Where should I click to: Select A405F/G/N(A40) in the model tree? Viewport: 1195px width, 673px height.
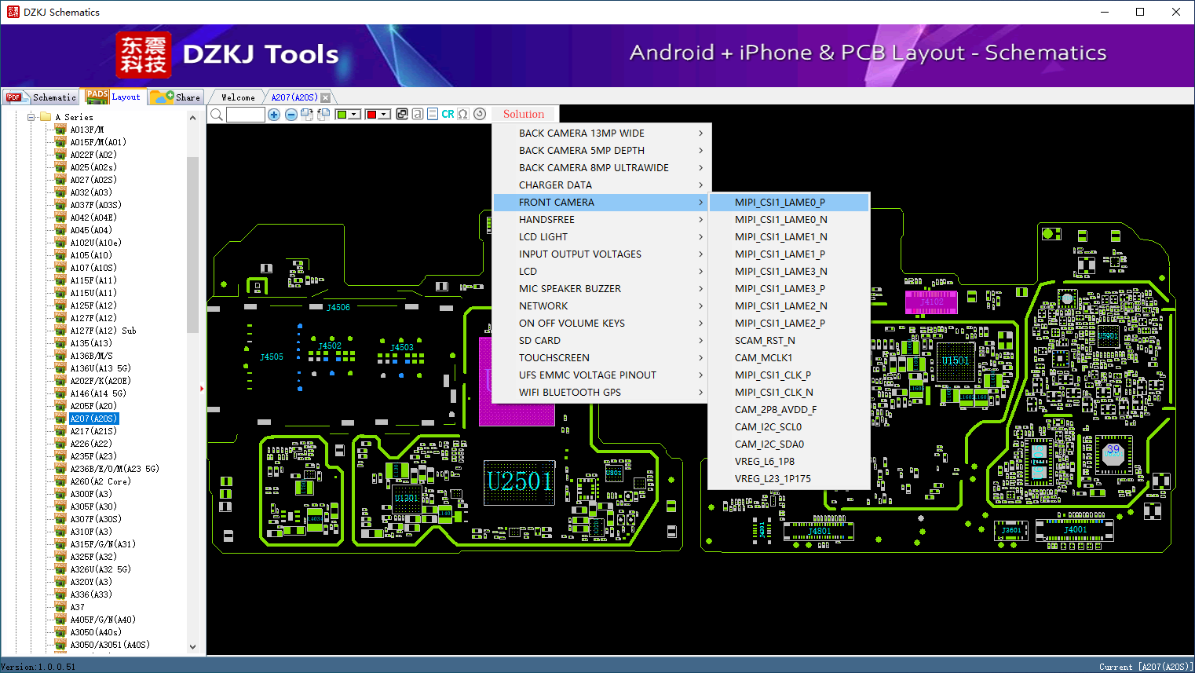click(103, 620)
